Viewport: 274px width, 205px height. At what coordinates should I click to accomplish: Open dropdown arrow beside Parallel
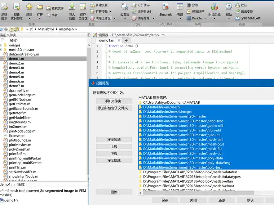tap(205, 18)
